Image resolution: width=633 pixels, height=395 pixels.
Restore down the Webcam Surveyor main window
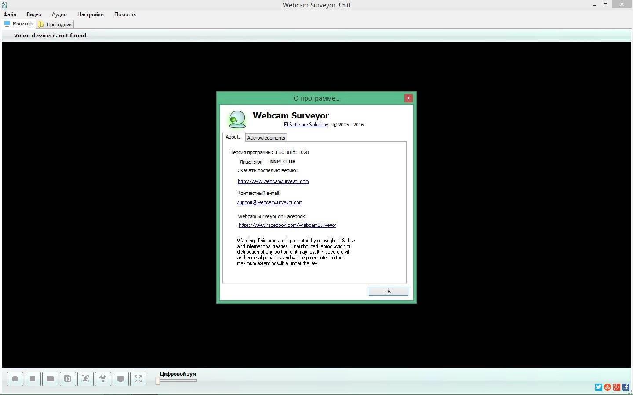coord(606,4)
